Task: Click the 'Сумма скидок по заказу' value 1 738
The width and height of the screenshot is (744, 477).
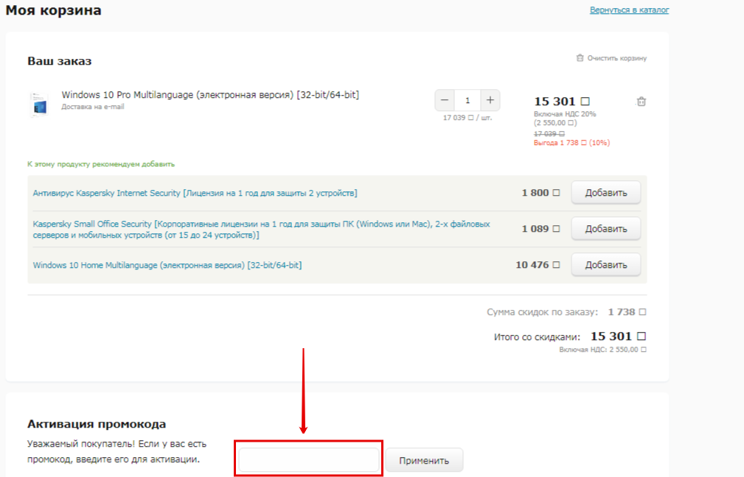Action: point(627,312)
